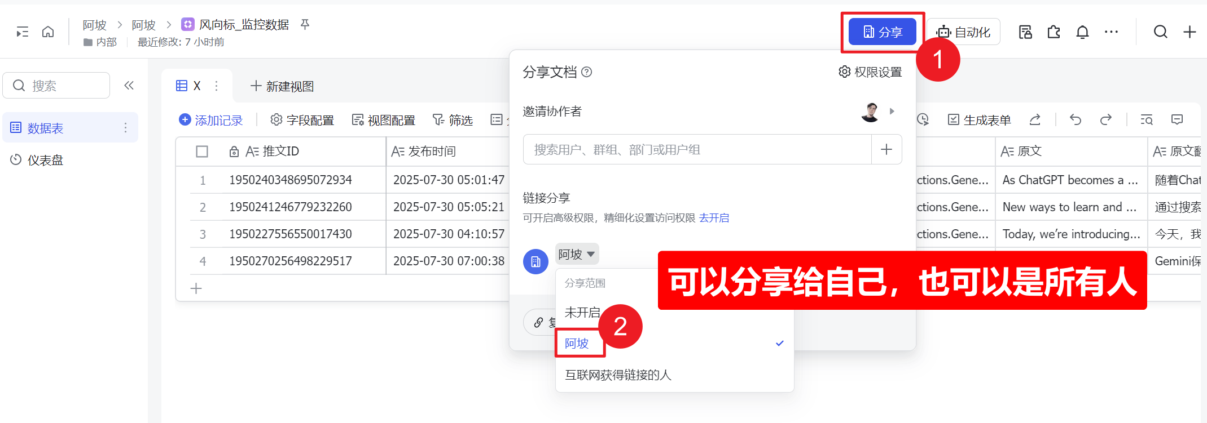Click the blue 分享 button
Screen dimensions: 1207x423
pos(883,32)
